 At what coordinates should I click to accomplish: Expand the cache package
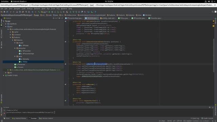tap(11, 32)
